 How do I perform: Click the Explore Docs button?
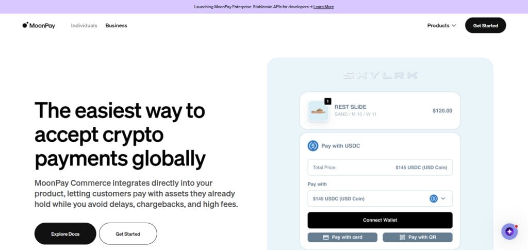(65, 234)
